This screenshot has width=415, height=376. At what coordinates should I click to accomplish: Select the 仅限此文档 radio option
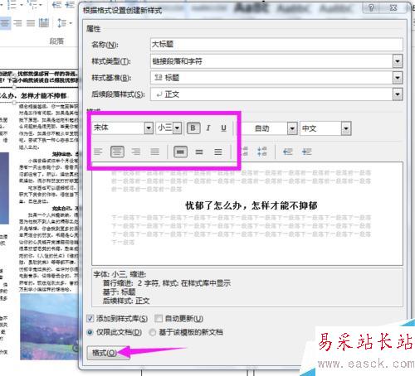pyautogui.click(x=90, y=332)
